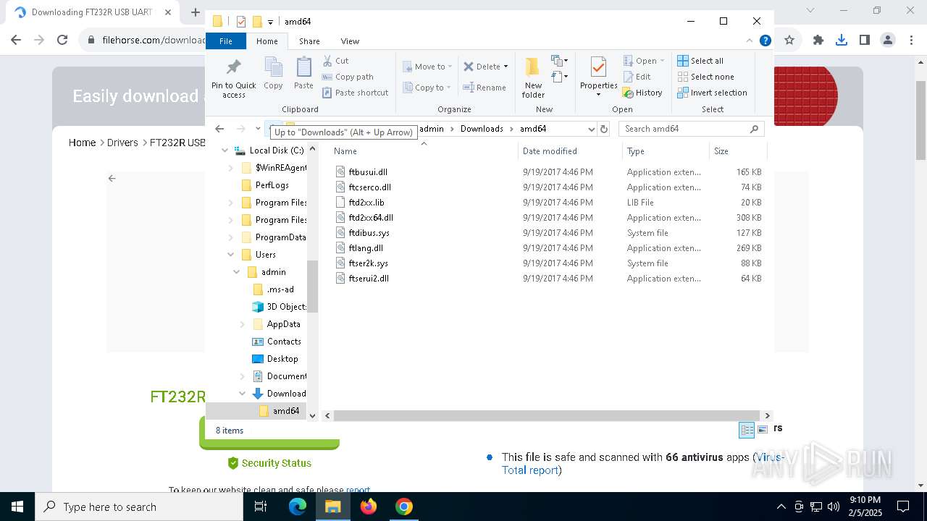This screenshot has width=927, height=521.
Task: Click Invert selection in ribbon
Action: click(x=712, y=93)
